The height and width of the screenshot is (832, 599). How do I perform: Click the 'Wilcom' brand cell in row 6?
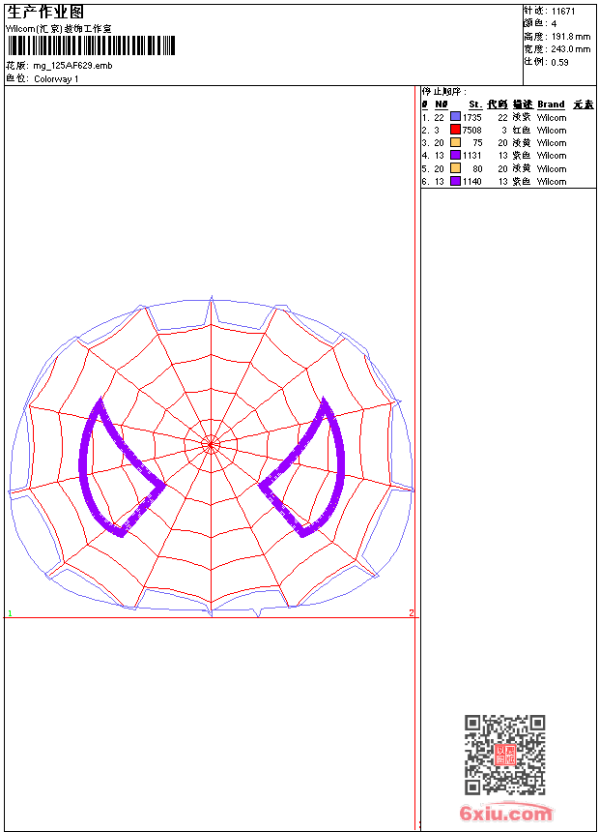coord(552,182)
